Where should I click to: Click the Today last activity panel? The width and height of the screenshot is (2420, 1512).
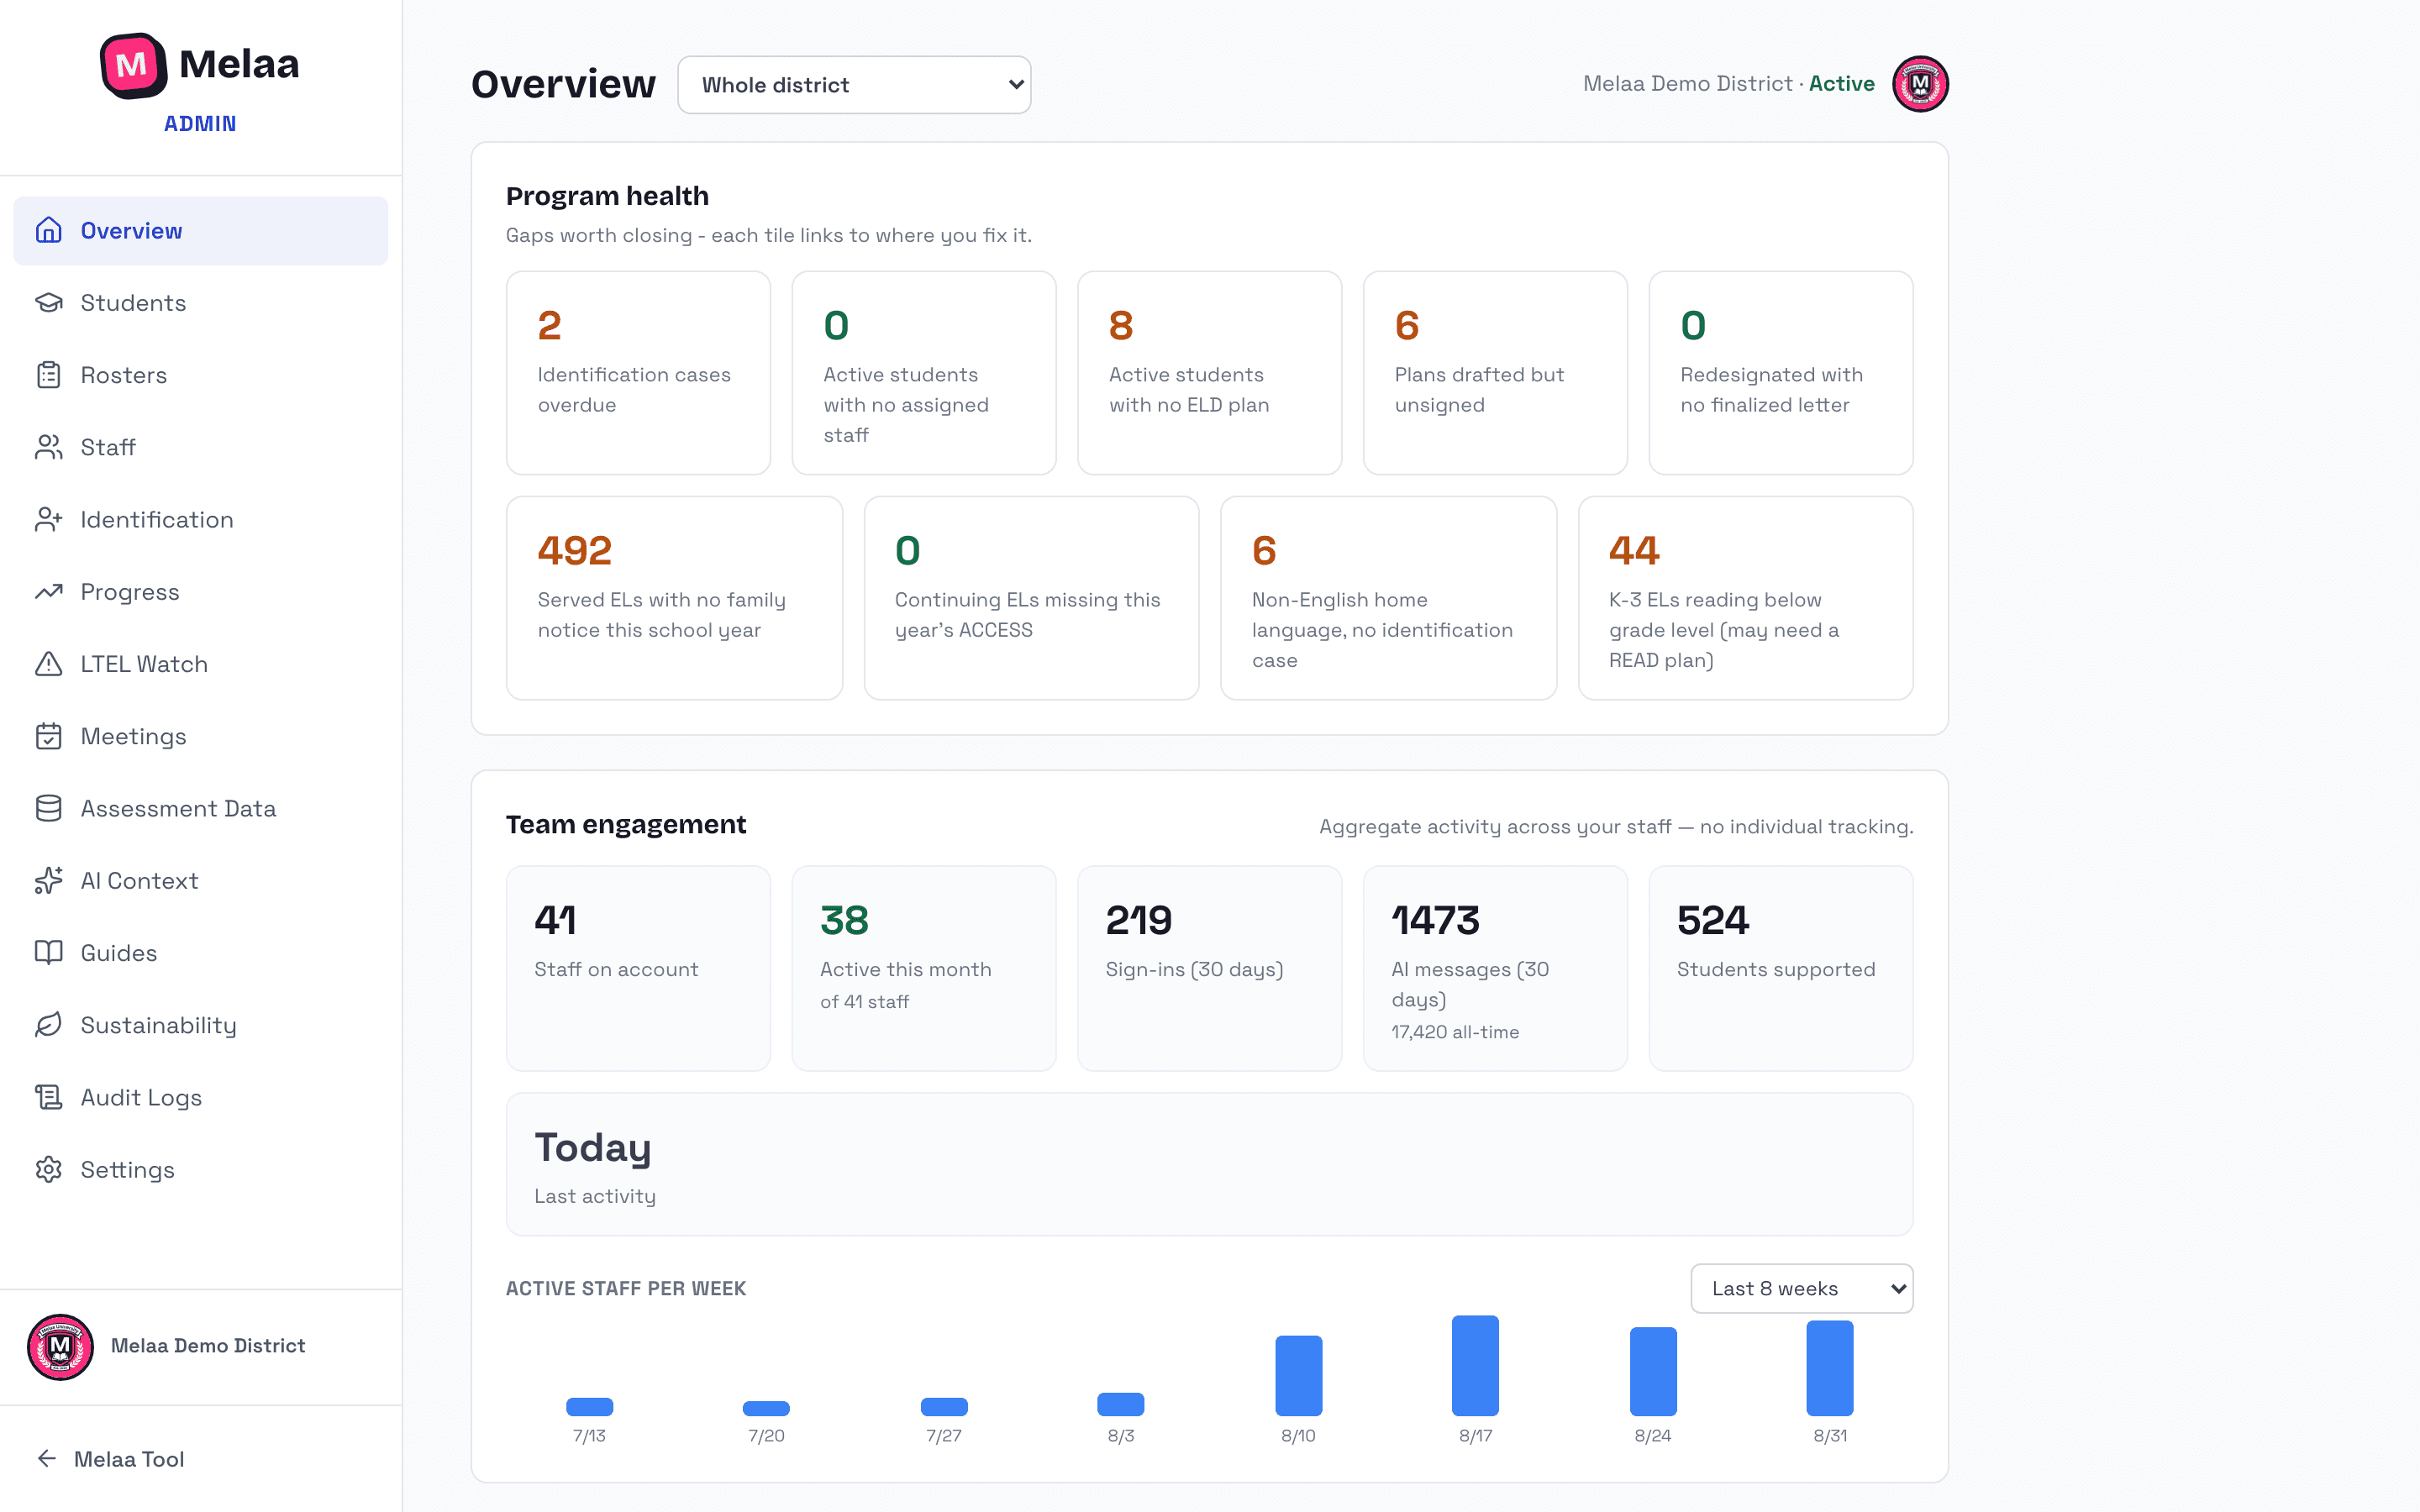[1209, 1164]
